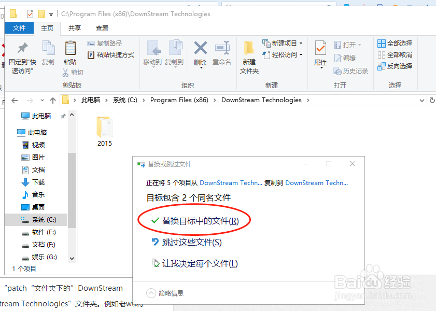Click the Pin to Quick Access icon
The image size is (436, 311).
pyautogui.click(x=22, y=48)
